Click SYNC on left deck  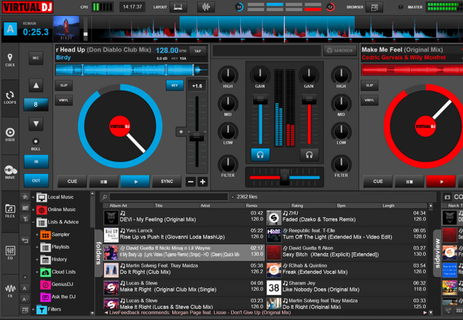point(167,181)
